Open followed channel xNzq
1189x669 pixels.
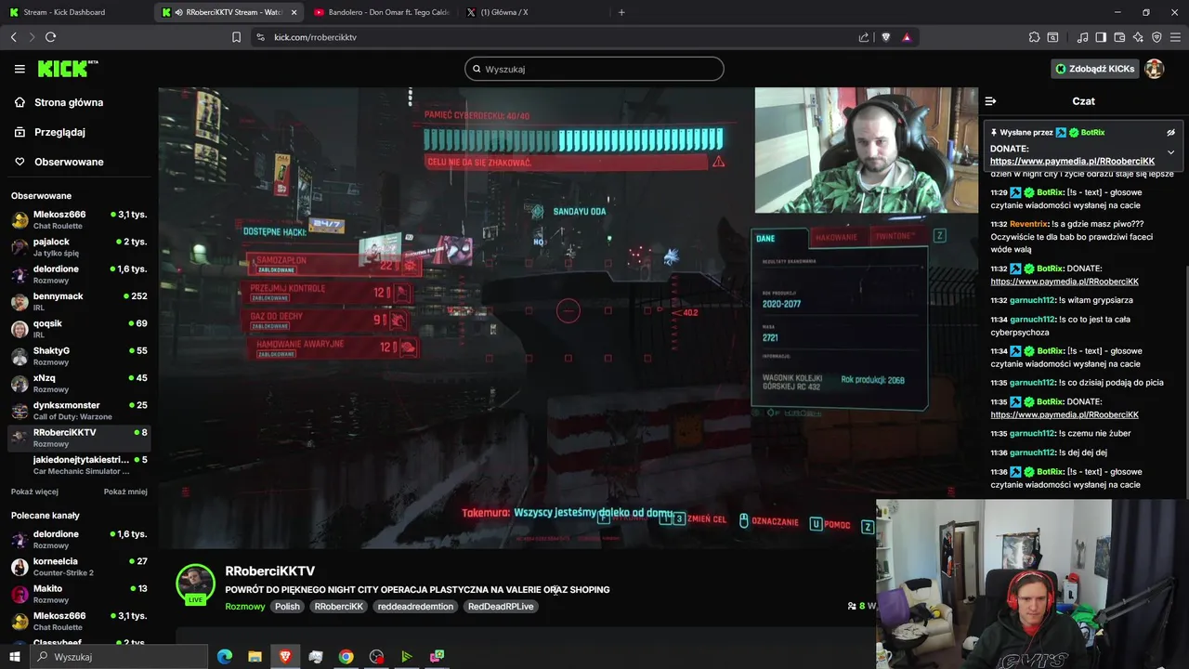79,383
